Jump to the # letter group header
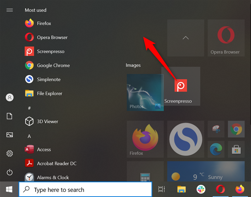 pos(29,108)
